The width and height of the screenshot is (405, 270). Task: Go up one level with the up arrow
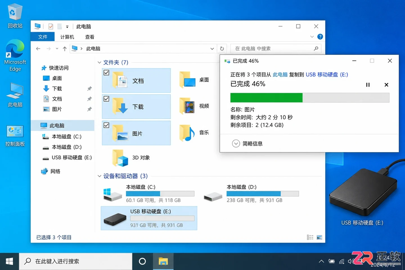click(65, 49)
